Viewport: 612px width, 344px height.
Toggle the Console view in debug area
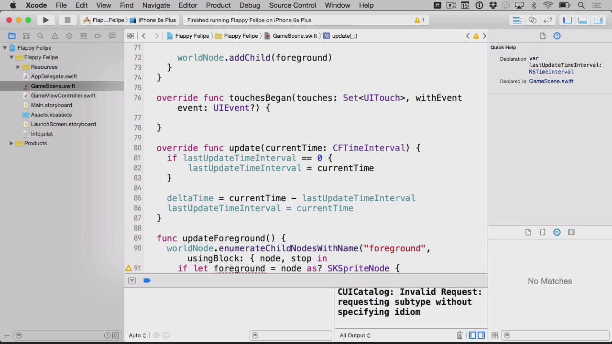coord(481,335)
